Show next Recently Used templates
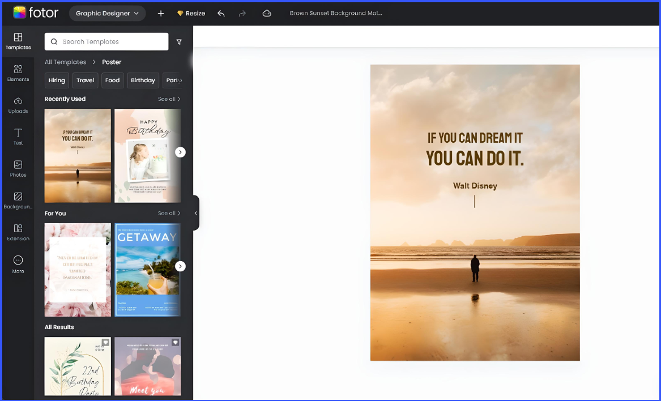Image resolution: width=661 pixels, height=401 pixels. (181, 152)
